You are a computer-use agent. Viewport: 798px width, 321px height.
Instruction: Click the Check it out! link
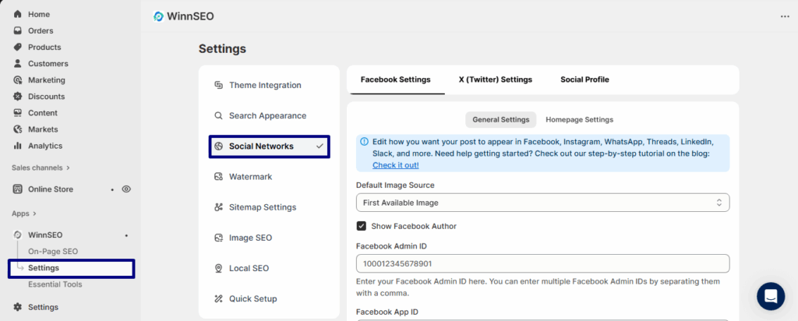point(395,165)
